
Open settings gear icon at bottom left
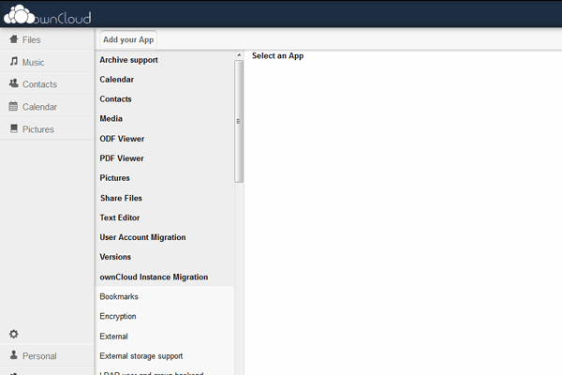click(14, 334)
